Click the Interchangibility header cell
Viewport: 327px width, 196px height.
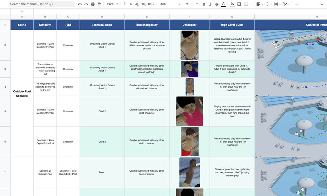pos(147,25)
